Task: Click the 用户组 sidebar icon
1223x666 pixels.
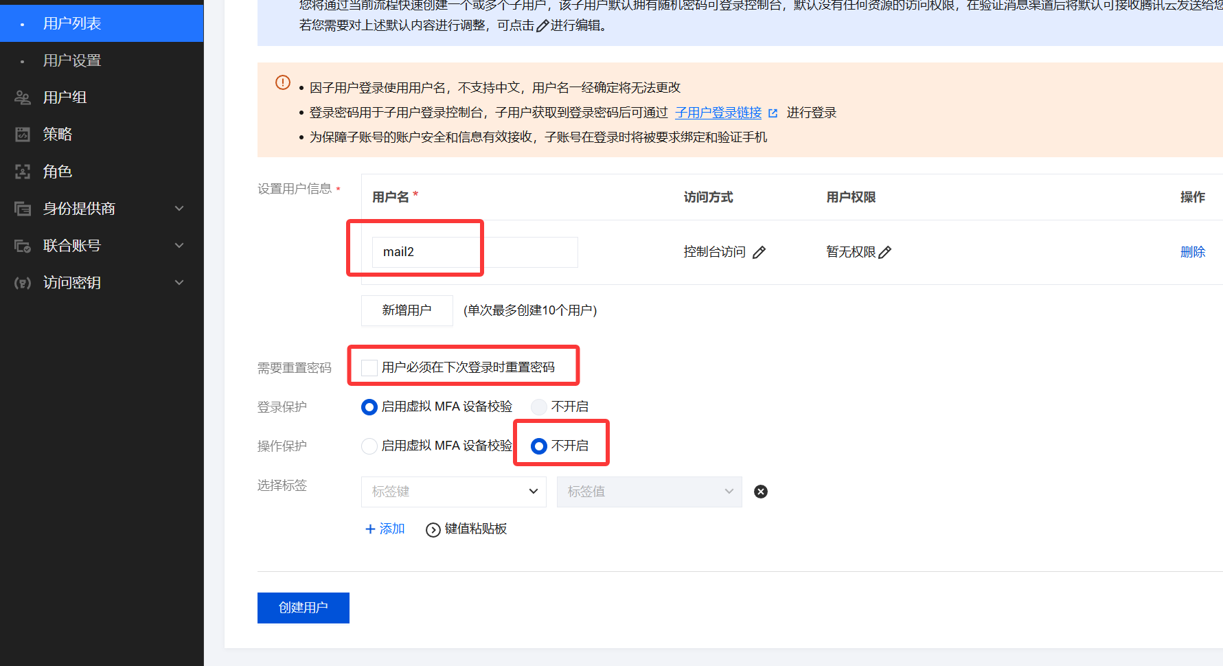Action: point(23,97)
